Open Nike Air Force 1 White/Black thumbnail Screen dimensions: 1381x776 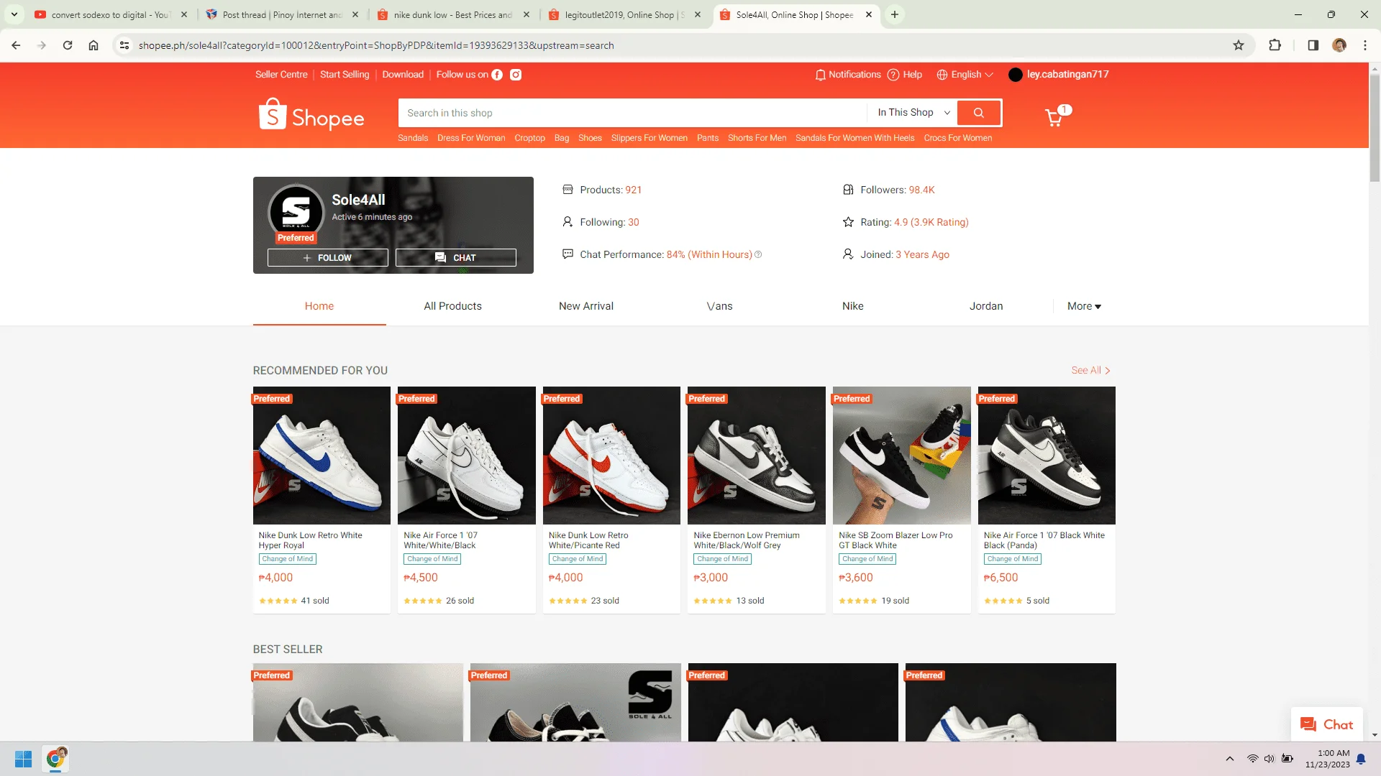[467, 456]
